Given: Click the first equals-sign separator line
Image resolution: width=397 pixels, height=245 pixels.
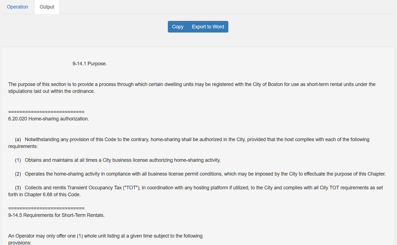Looking at the screenshot, I should click(x=46, y=112).
